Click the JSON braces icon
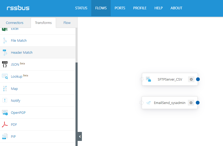Screen dimensions: 223x146 coord(5,64)
